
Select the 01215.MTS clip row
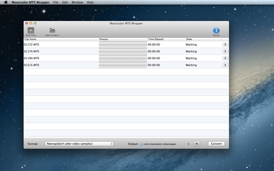[x=126, y=65]
